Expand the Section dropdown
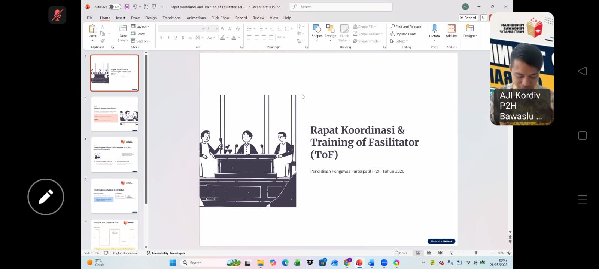Screen dimensions: 599x269 (140, 41)
